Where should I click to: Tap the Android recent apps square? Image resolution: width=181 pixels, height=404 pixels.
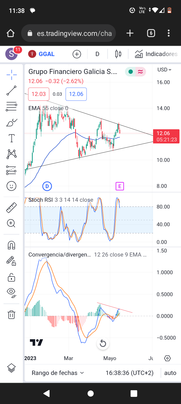click(x=134, y=393)
